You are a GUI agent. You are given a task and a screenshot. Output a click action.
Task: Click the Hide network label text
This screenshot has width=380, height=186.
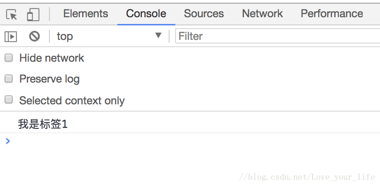[x=52, y=58]
